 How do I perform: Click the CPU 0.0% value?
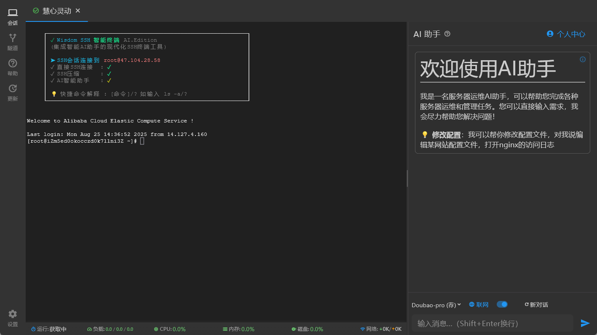(179, 329)
